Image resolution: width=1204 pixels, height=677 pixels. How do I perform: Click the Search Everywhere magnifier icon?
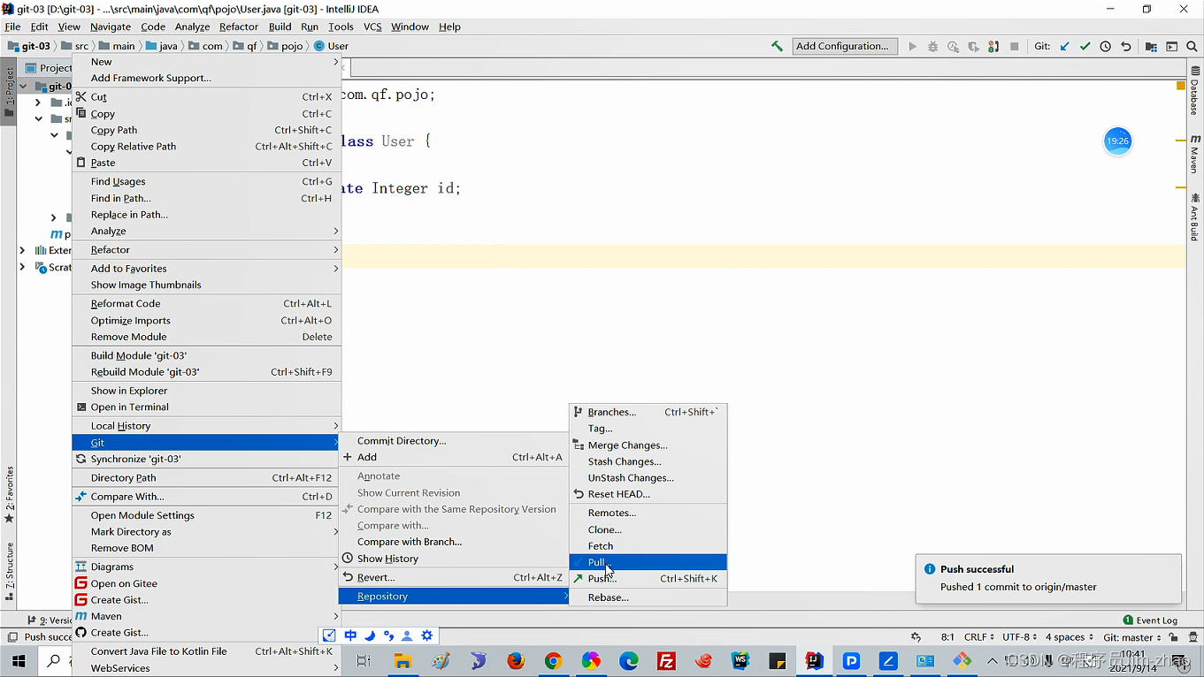[1192, 46]
